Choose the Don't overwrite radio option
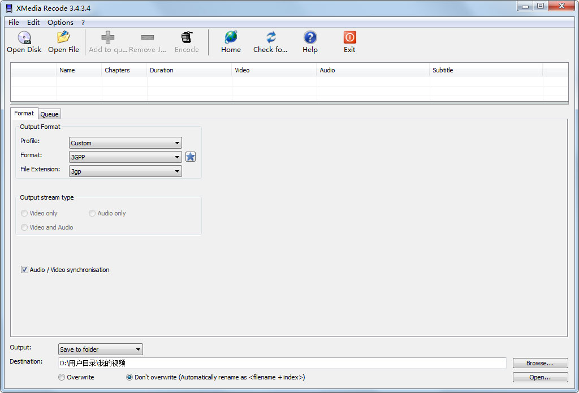Screen dimensions: 579x393 pos(129,377)
